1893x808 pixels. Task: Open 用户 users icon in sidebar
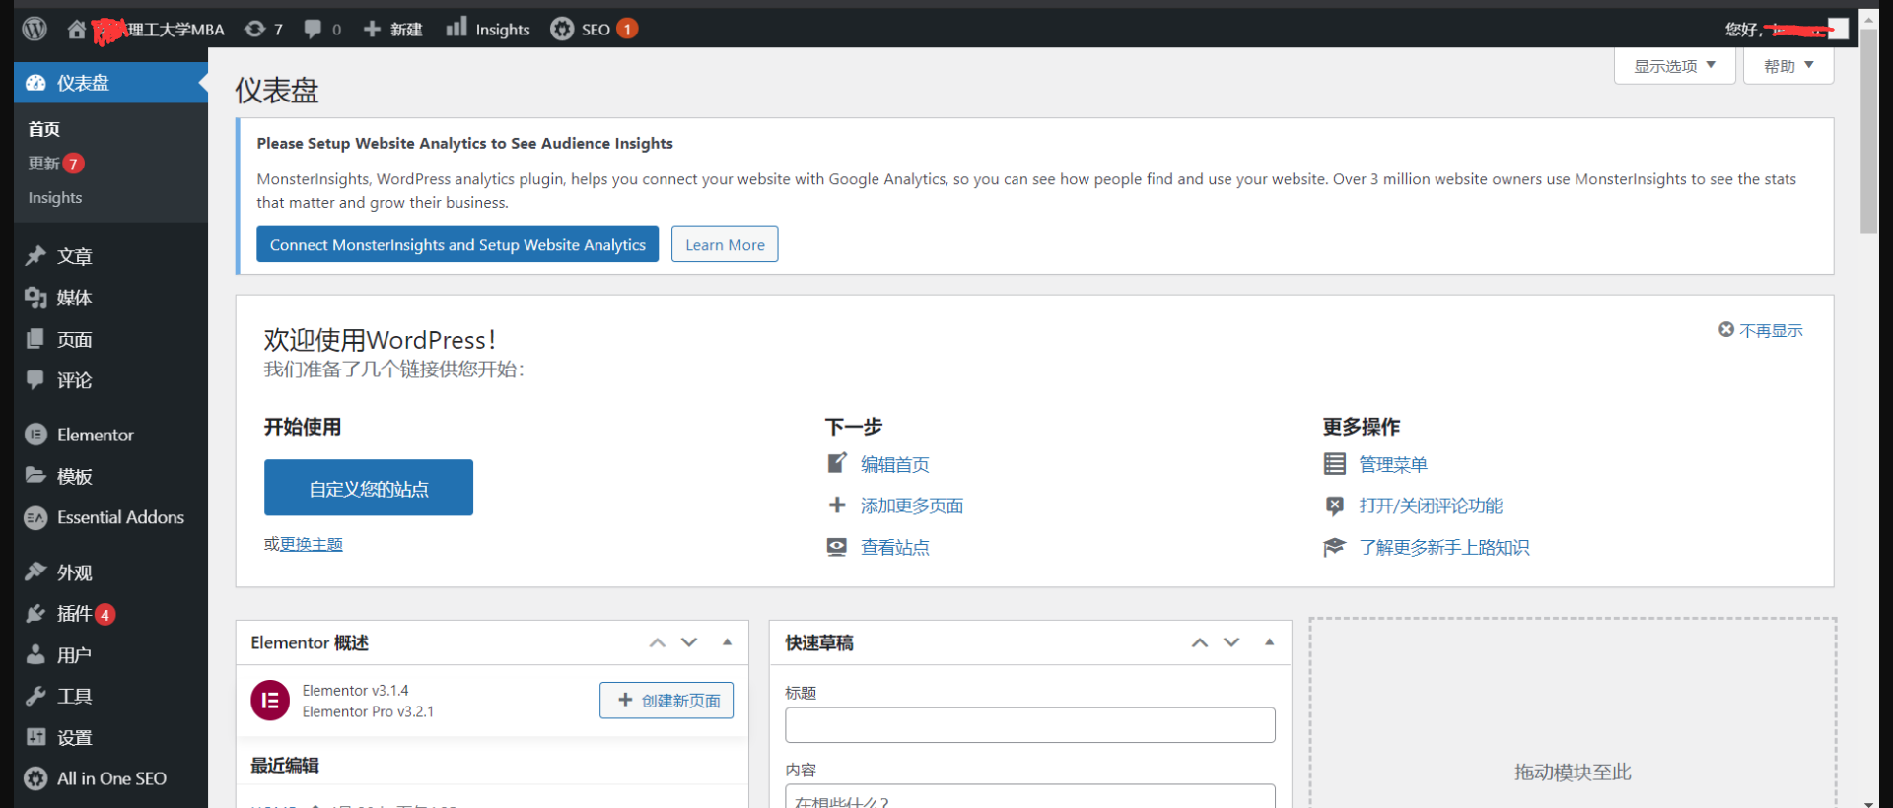tap(35, 654)
